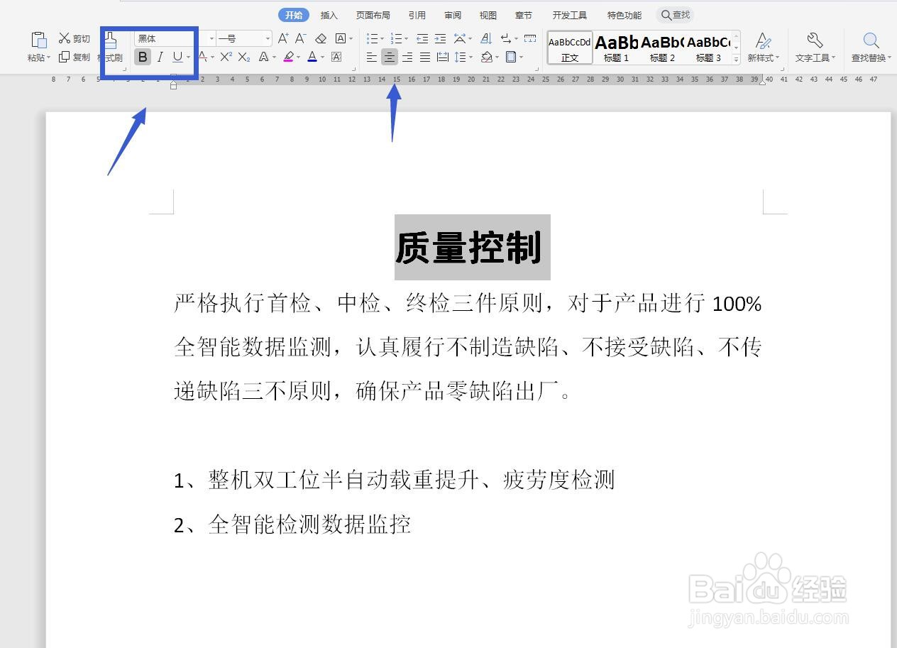Align text left

pyautogui.click(x=372, y=57)
